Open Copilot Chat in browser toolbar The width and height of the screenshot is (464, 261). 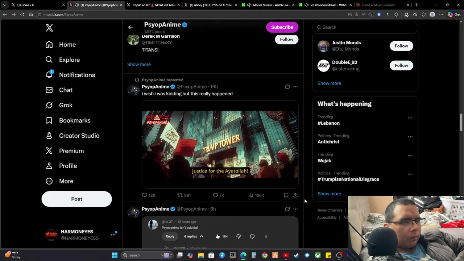pyautogui.click(x=454, y=14)
